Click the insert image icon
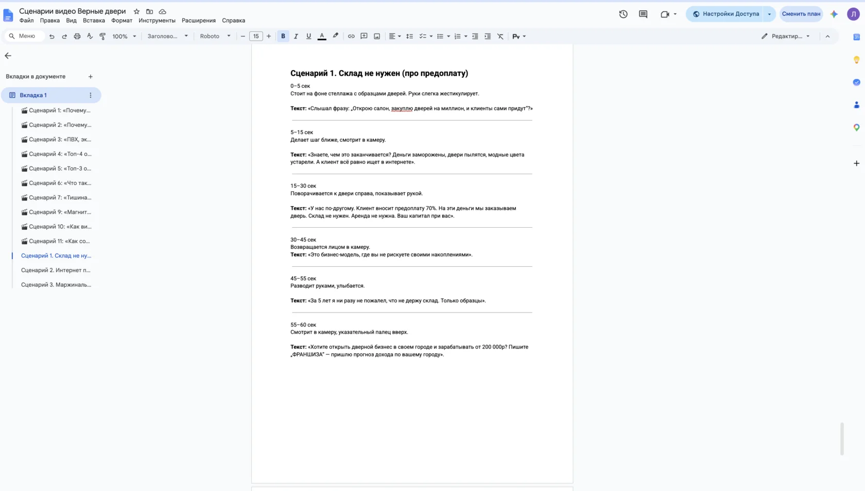 [x=377, y=36]
